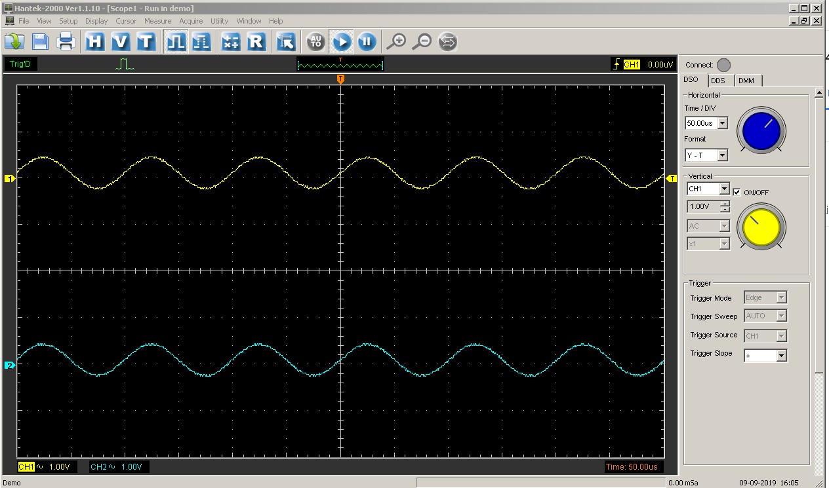Open the Setup menu
Image resolution: width=829 pixels, height=488 pixels.
(x=68, y=21)
